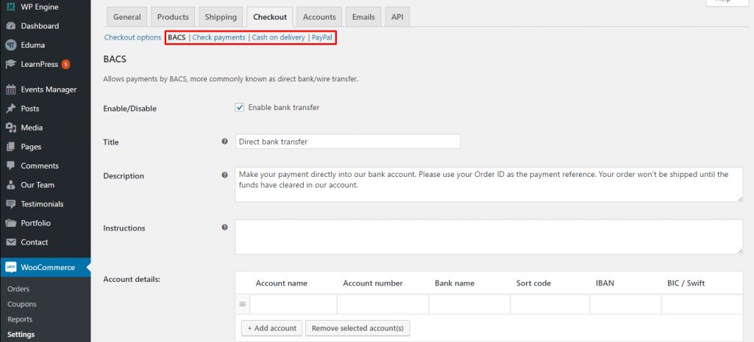Open the Dashboard menu item
Viewport: 754px width, 342px height.
coord(45,26)
